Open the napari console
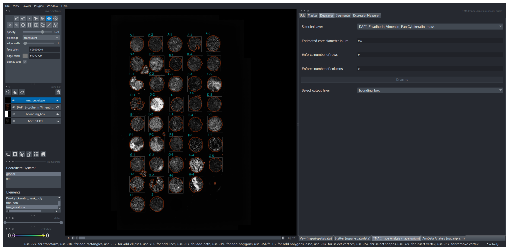The image size is (509, 250). pos(8,154)
